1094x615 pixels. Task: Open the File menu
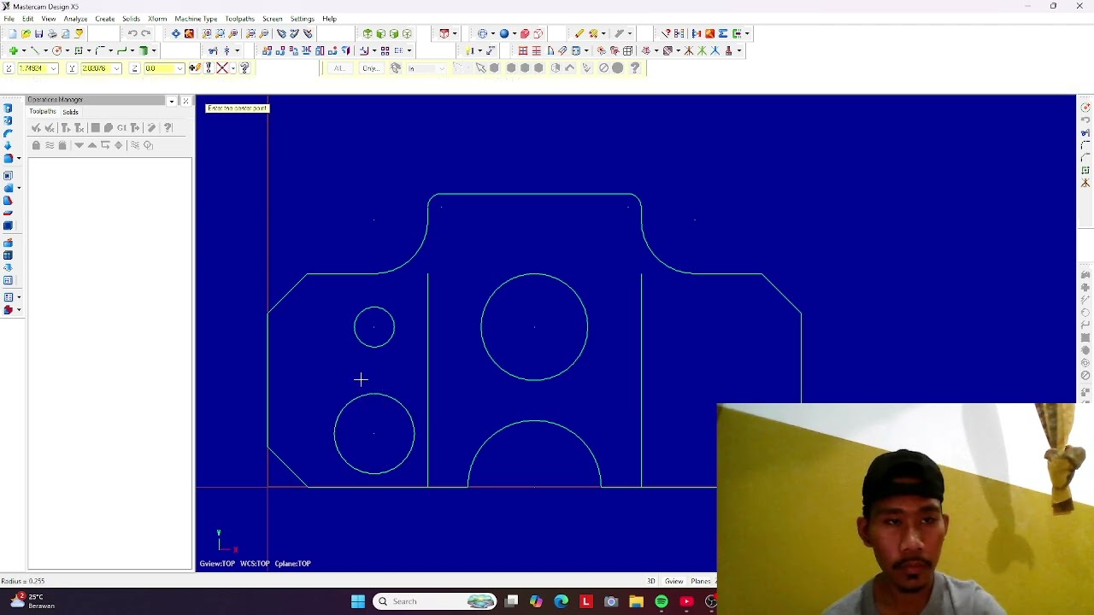pos(9,19)
